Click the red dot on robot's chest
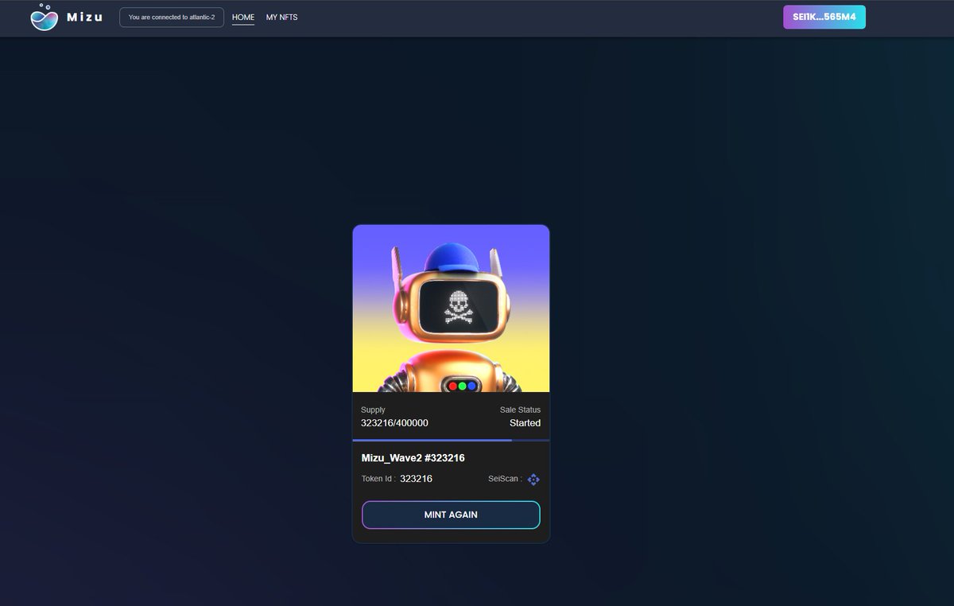The image size is (954, 606). [453, 385]
